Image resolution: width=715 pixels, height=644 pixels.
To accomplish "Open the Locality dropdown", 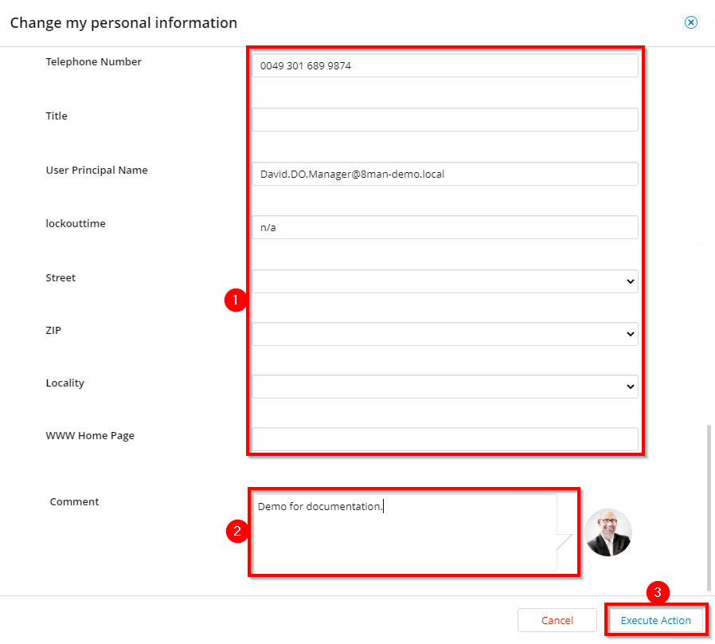I will (x=446, y=387).
